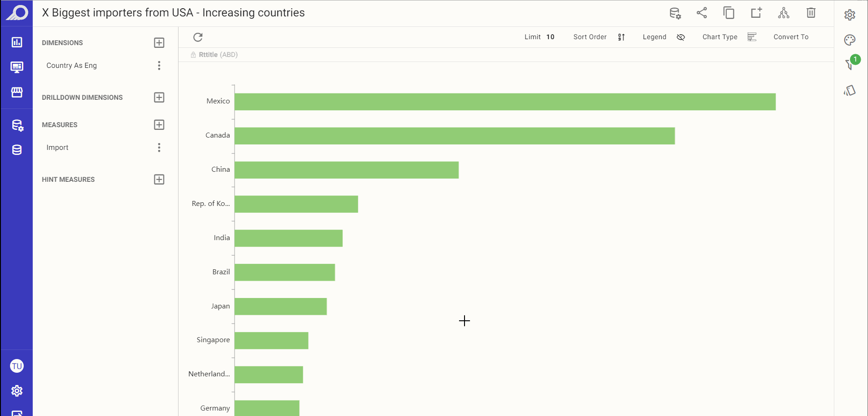This screenshot has height=416, width=868.
Task: Change the Limit value 10
Action: pyautogui.click(x=550, y=37)
